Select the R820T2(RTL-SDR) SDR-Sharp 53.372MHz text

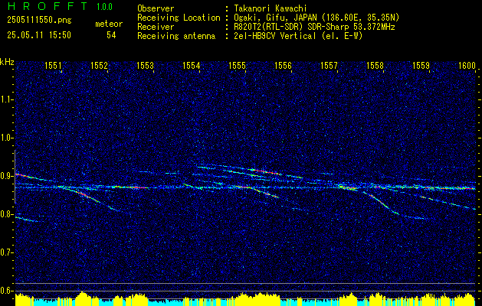coord(314,27)
